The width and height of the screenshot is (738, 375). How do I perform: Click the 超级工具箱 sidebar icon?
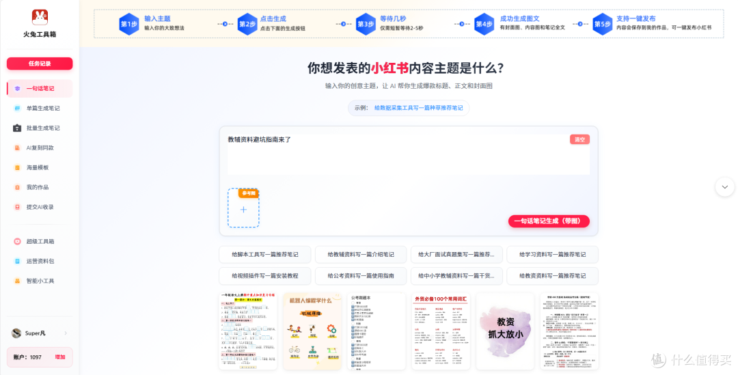coord(17,241)
